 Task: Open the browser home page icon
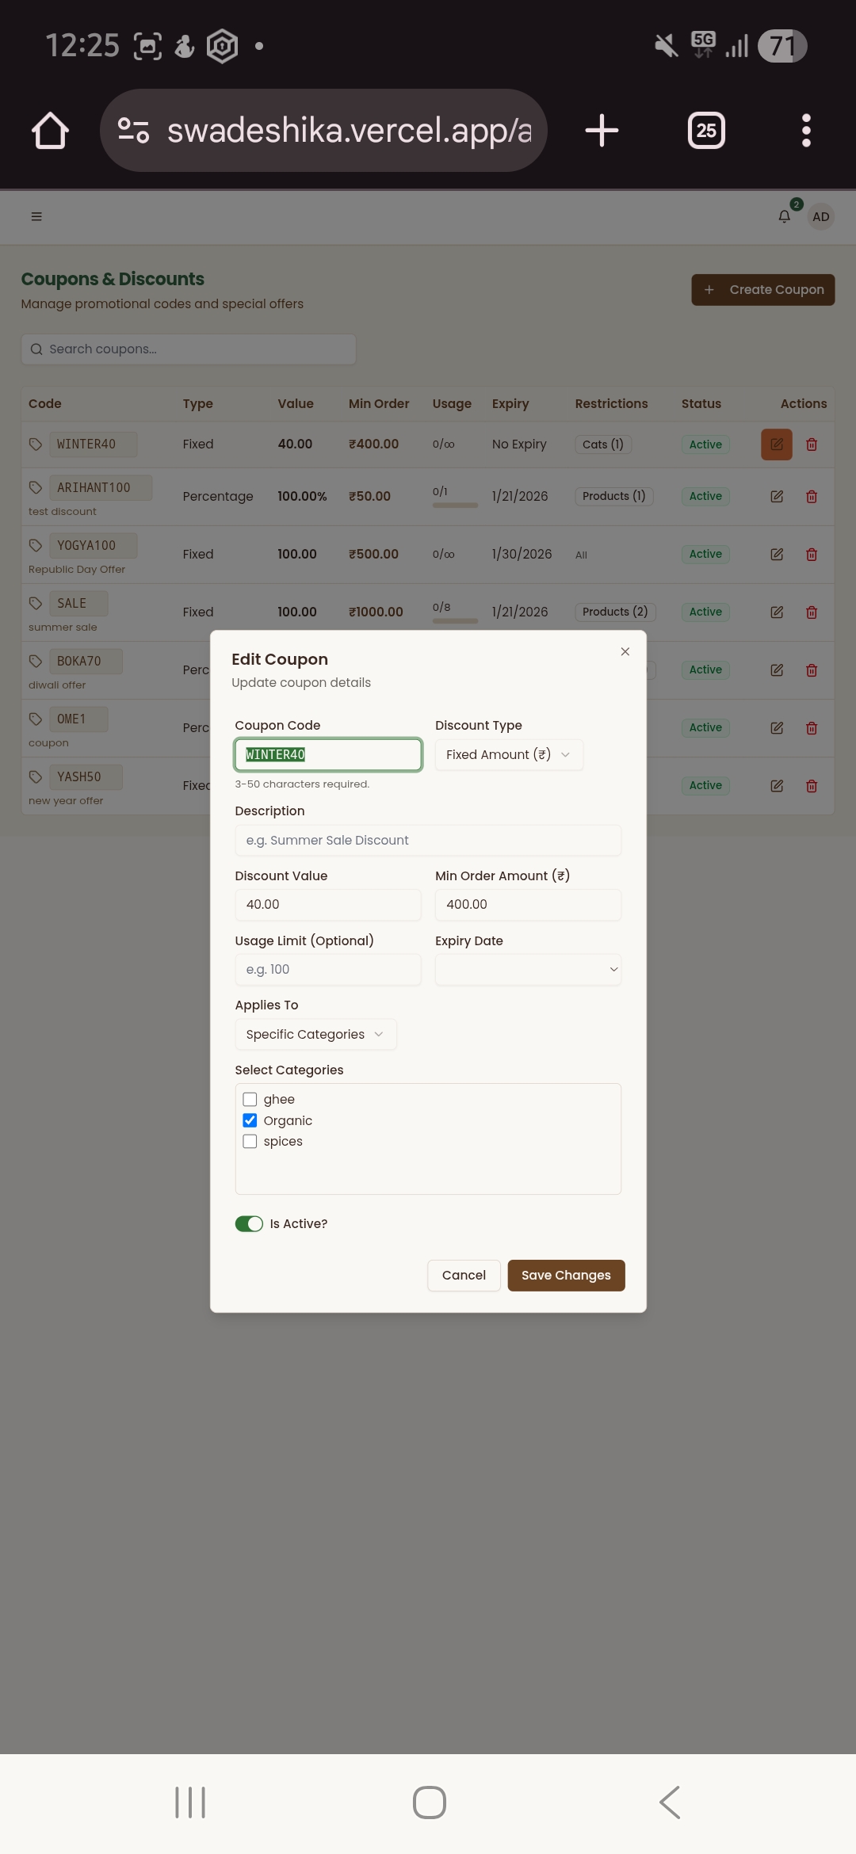[x=50, y=131]
